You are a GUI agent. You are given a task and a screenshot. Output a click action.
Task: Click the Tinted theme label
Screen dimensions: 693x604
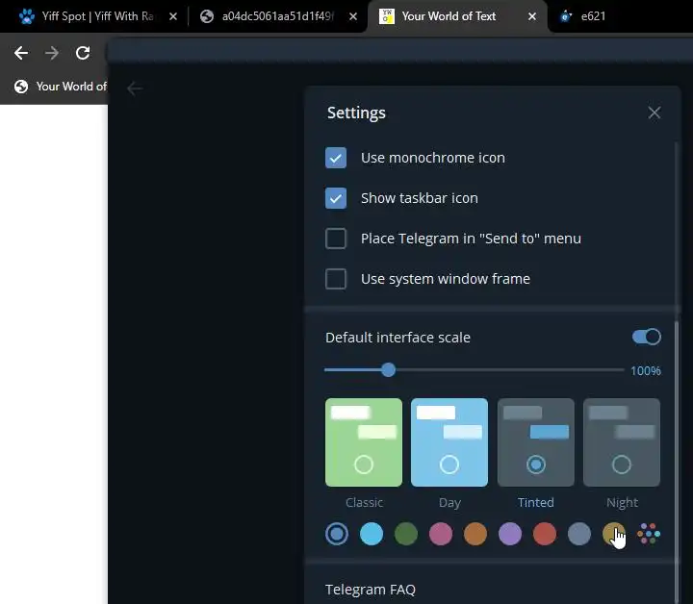click(536, 502)
